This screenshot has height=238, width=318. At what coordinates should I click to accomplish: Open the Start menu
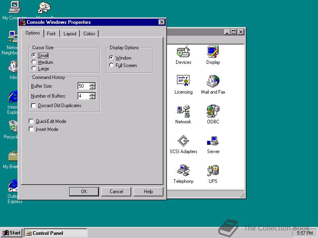[x=12, y=233]
